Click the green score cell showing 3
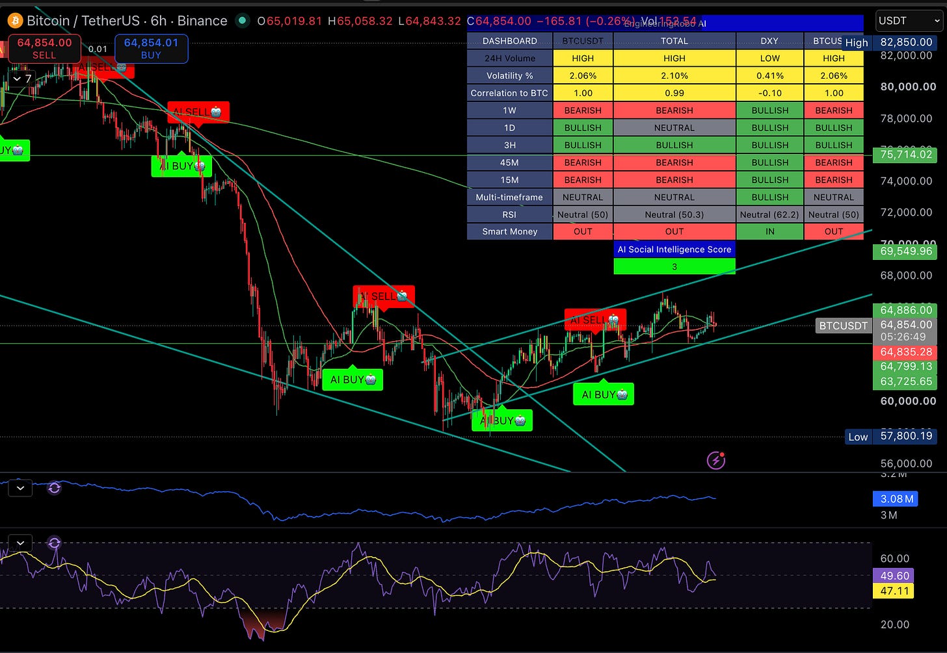Screen dimensions: 947x653 [674, 266]
